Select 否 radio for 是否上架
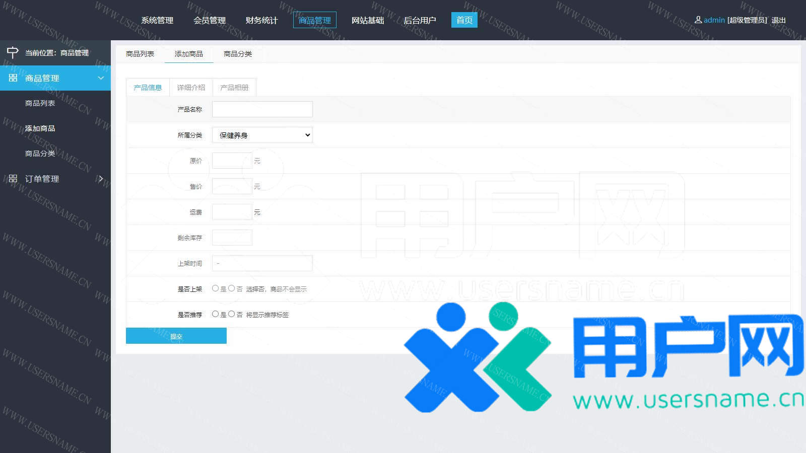This screenshot has width=806, height=453. 232,288
